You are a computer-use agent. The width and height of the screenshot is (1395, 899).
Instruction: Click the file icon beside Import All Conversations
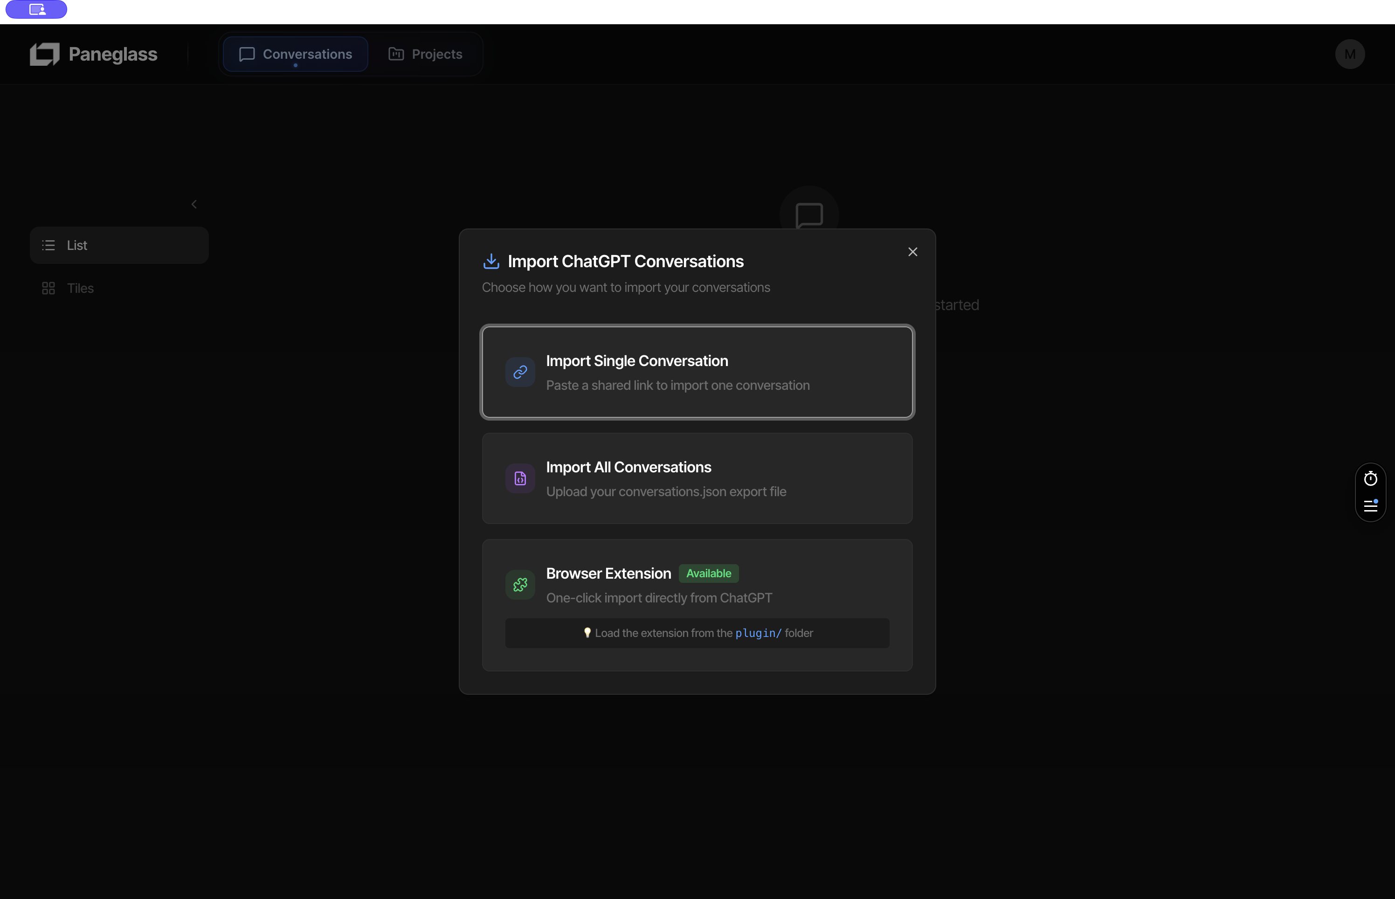(x=519, y=478)
